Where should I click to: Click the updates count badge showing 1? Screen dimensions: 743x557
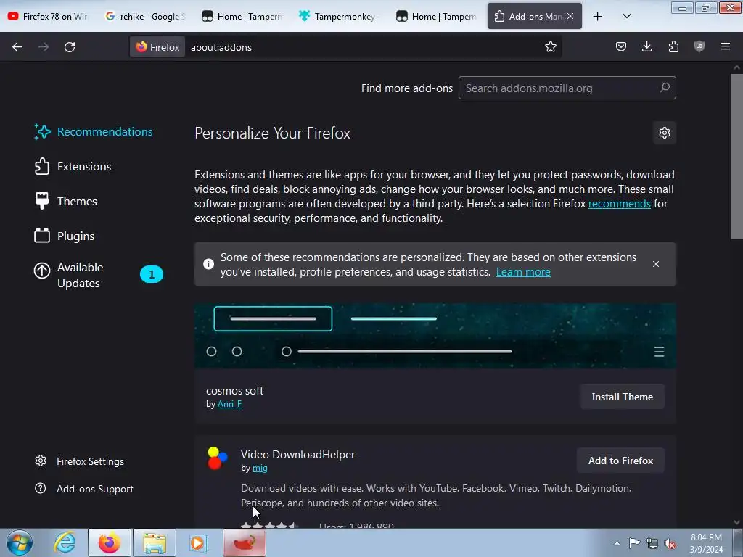[x=152, y=274]
